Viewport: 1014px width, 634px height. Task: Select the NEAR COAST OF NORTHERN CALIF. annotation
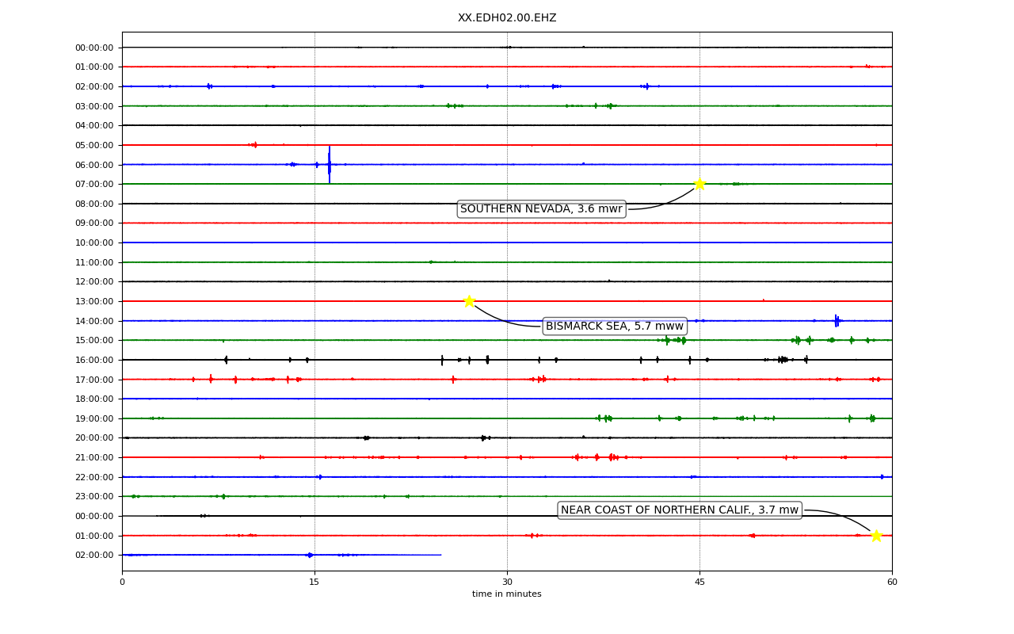(680, 510)
